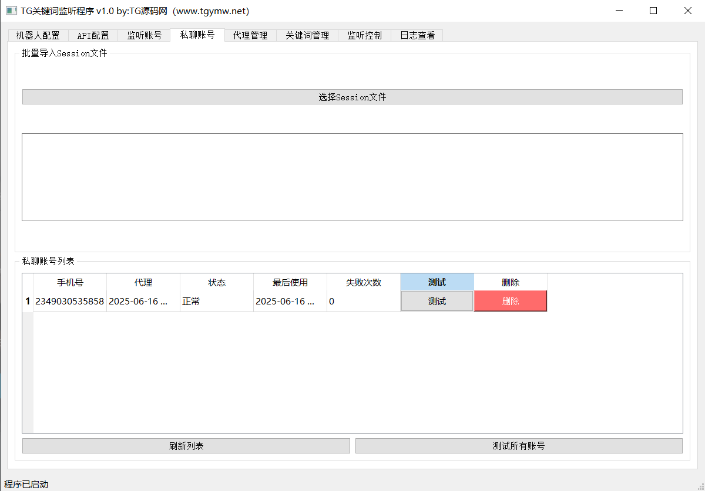Open the API配置 tab

[93, 35]
